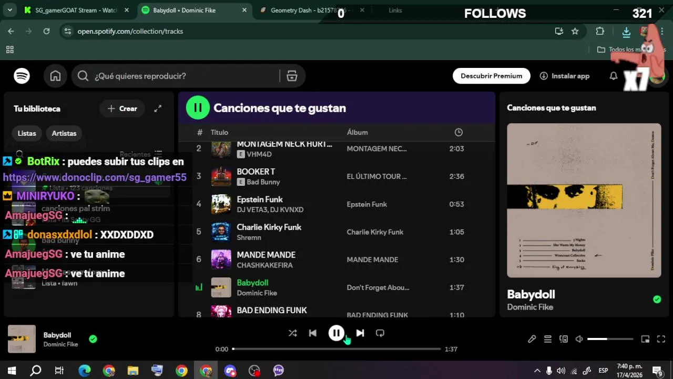Click the BAD ENDING FUNK track title
Screen dimensions: 673x379
(x=272, y=311)
